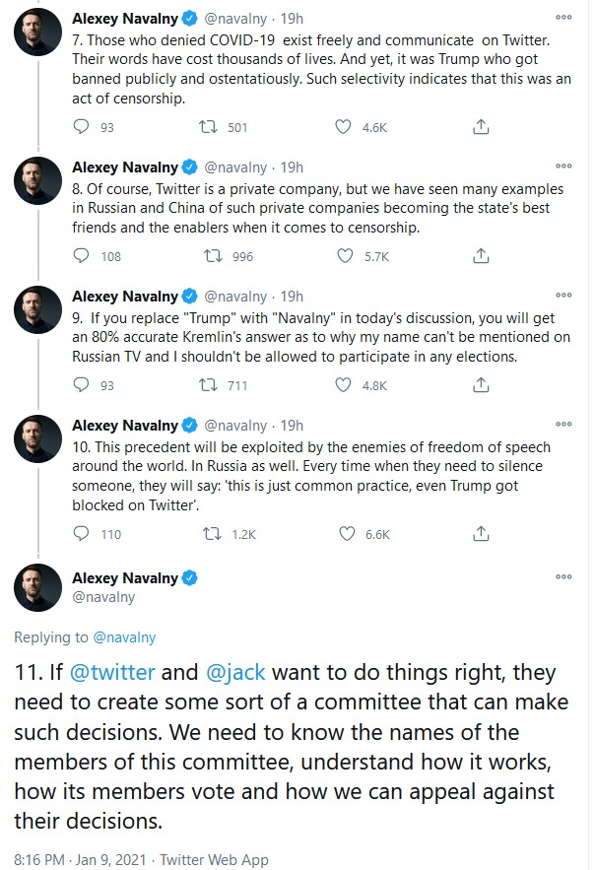Like tweet 10 with 6.6K likes
The width and height of the screenshot is (595, 870).
point(344,534)
